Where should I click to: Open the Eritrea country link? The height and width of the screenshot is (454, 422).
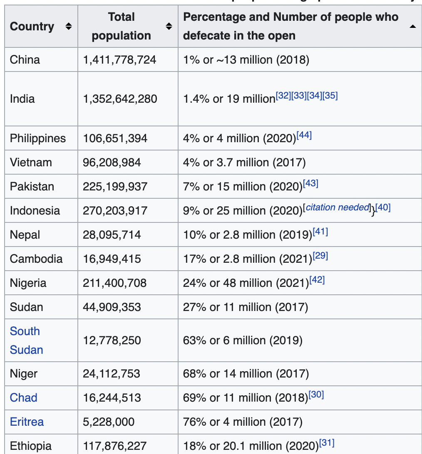click(x=27, y=422)
